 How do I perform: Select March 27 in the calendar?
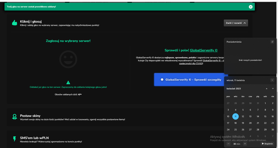tap(228, 103)
